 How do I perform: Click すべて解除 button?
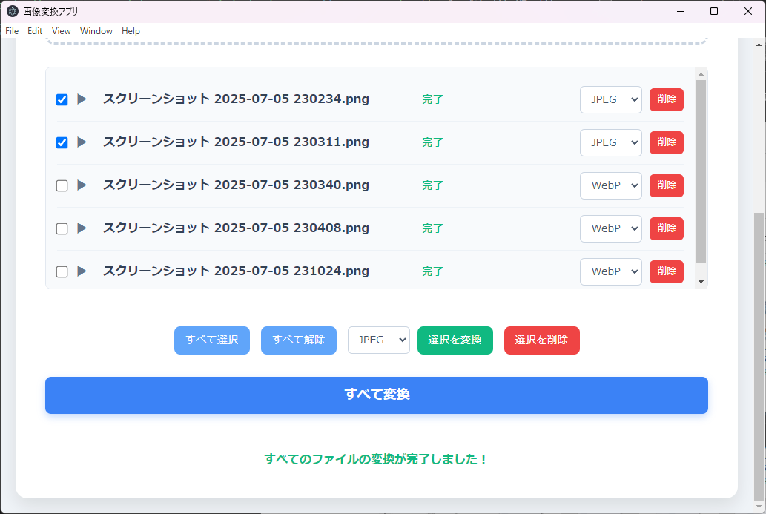[x=299, y=340]
